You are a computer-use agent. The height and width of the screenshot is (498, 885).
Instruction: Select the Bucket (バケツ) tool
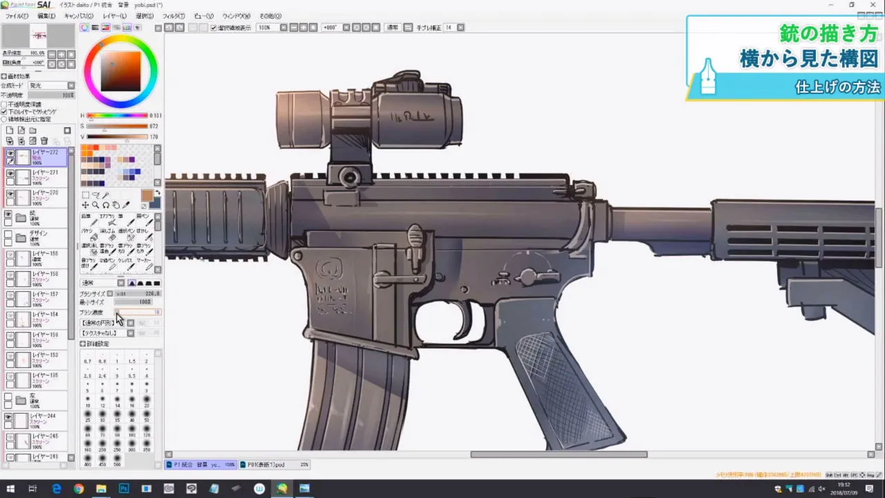click(90, 234)
